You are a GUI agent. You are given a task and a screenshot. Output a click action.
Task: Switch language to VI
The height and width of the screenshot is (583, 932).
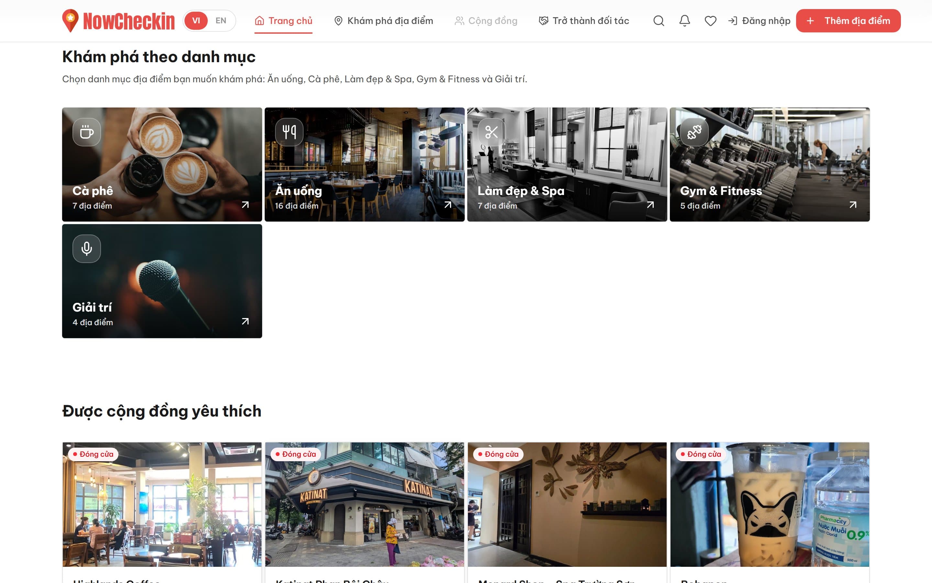[x=196, y=21]
